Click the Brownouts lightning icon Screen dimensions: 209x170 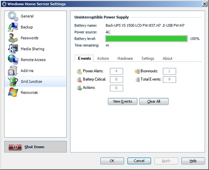click(x=137, y=71)
